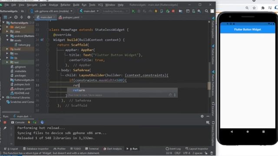Open Console tab in Run panel
This screenshot has width=278, height=156.
[18, 122]
